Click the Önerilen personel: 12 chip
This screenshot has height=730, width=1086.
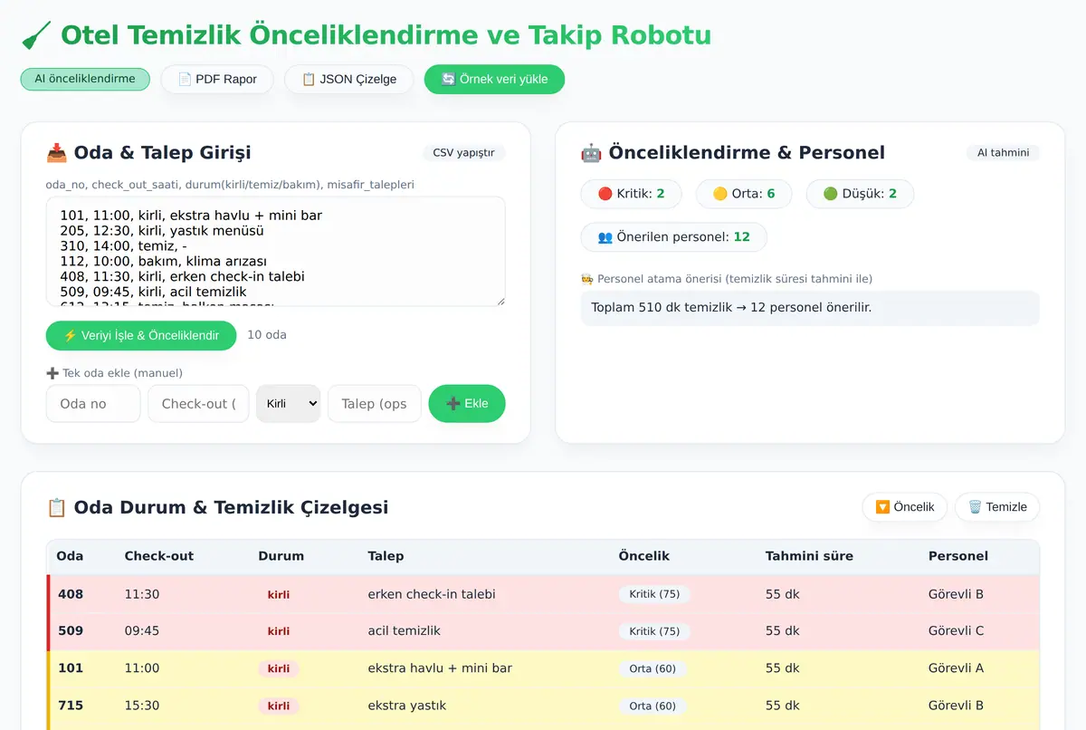(x=674, y=237)
